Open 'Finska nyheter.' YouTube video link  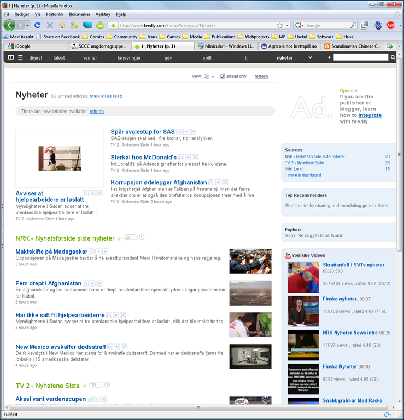pos(340,299)
